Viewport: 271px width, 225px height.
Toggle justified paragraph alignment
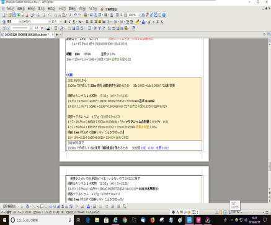coord(100,22)
